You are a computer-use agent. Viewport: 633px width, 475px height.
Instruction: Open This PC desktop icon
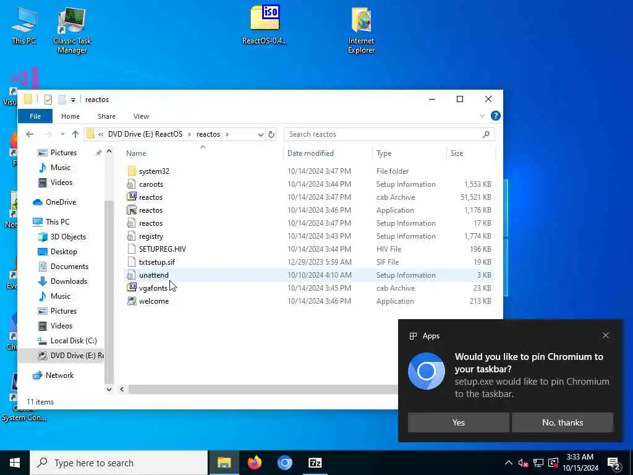pyautogui.click(x=24, y=25)
